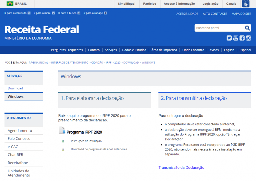Go to DOWNLOAD breadcrumb
256x181 pixels.
click(131, 63)
